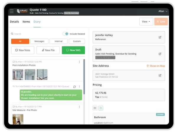Click the diary list scrollbar
Viewport: 177px width, 132px height.
coord(84,77)
